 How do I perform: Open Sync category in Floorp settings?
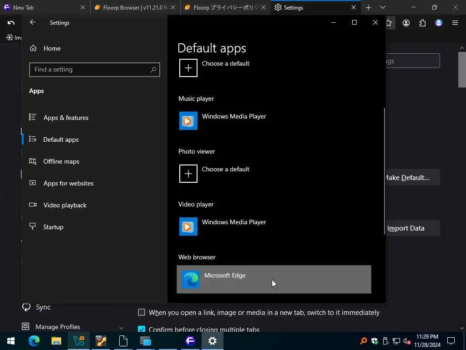point(37,307)
